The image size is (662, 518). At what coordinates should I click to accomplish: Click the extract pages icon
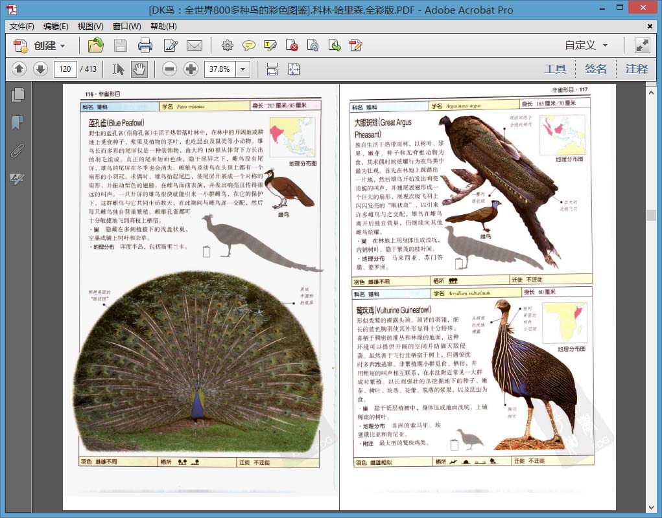(335, 45)
